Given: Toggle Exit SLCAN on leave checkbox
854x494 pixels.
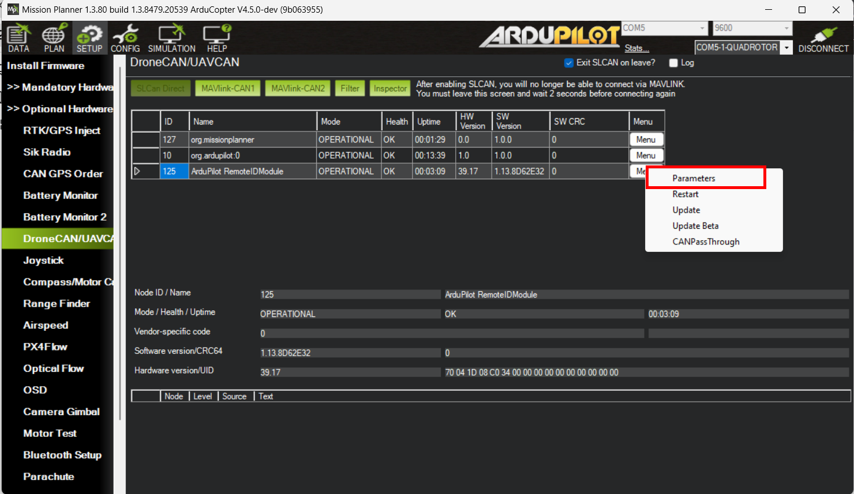Looking at the screenshot, I should point(569,63).
